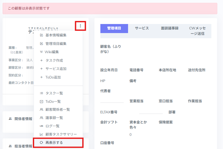Click the 関係者情報 section header
Screen dimensions: 223x149
23,119
